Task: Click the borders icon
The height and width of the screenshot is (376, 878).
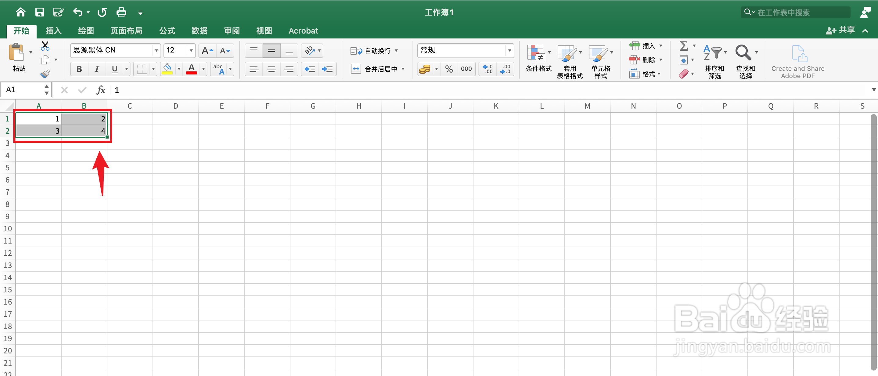Action: click(142, 69)
